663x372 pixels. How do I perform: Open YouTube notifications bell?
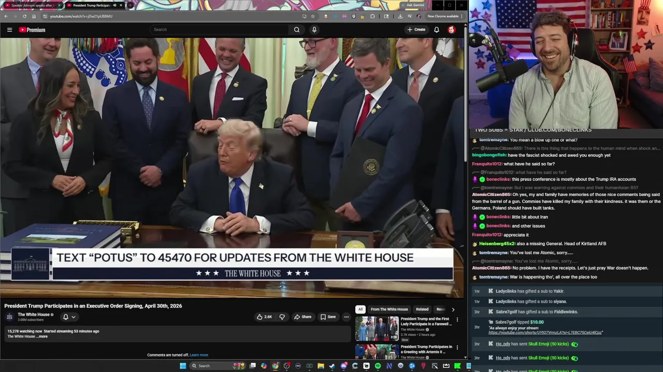click(x=437, y=29)
